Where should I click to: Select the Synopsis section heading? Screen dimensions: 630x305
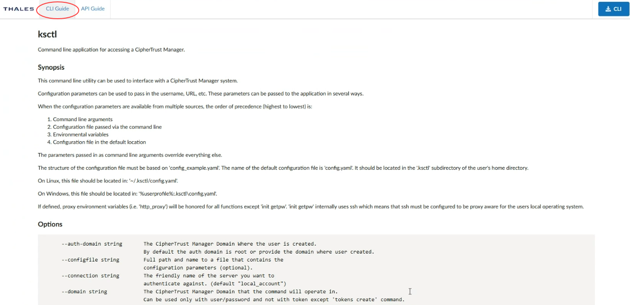click(x=51, y=67)
